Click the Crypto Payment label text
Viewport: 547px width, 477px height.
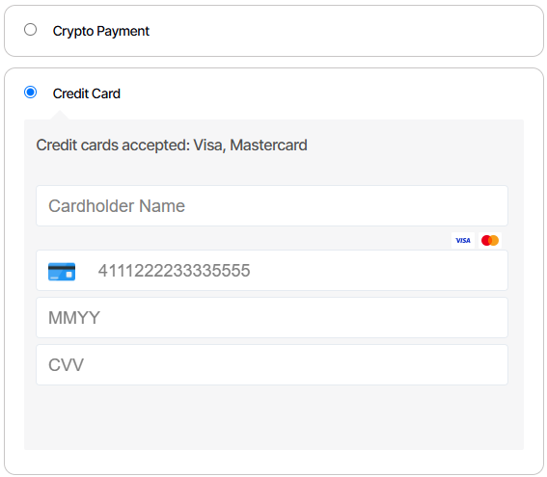pyautogui.click(x=101, y=31)
